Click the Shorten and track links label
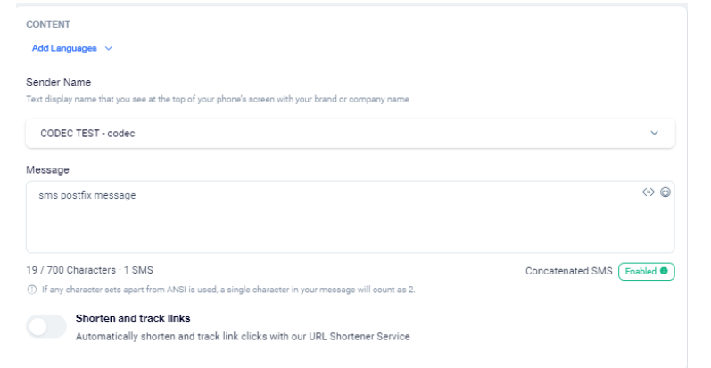The width and height of the screenshot is (711, 368). tap(133, 318)
